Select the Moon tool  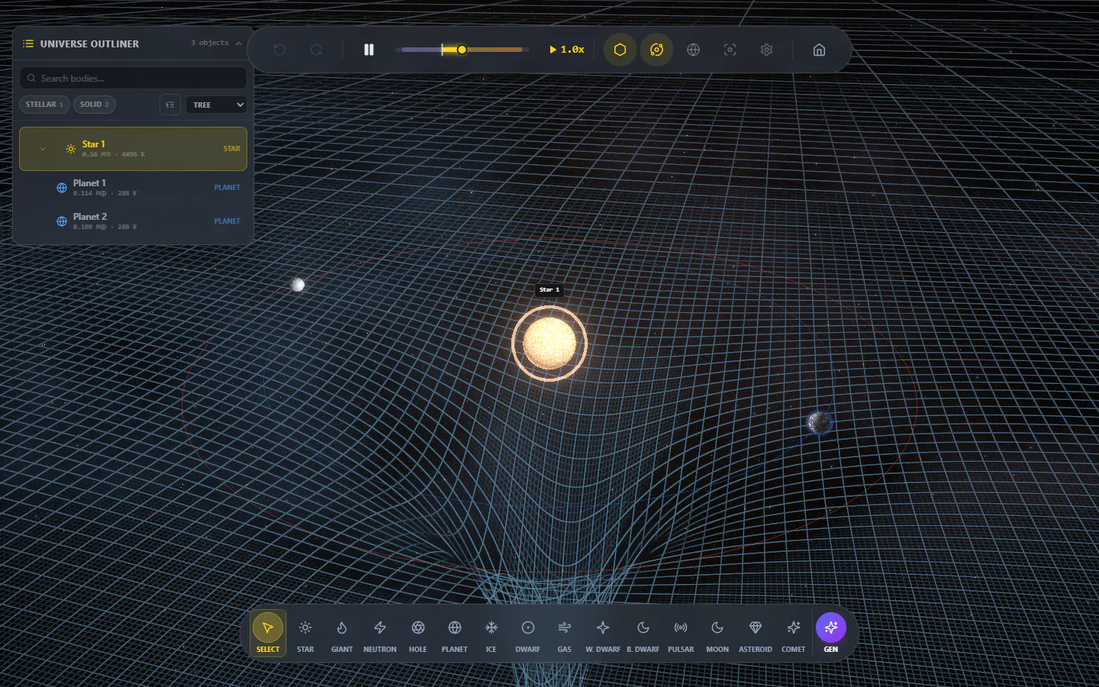click(x=717, y=634)
